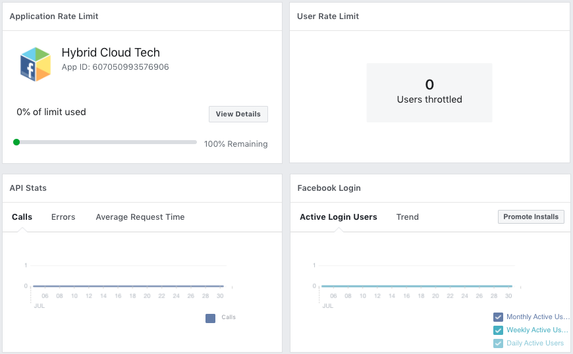
Task: Toggle the Weekly Active Users checkbox
Action: pos(498,330)
